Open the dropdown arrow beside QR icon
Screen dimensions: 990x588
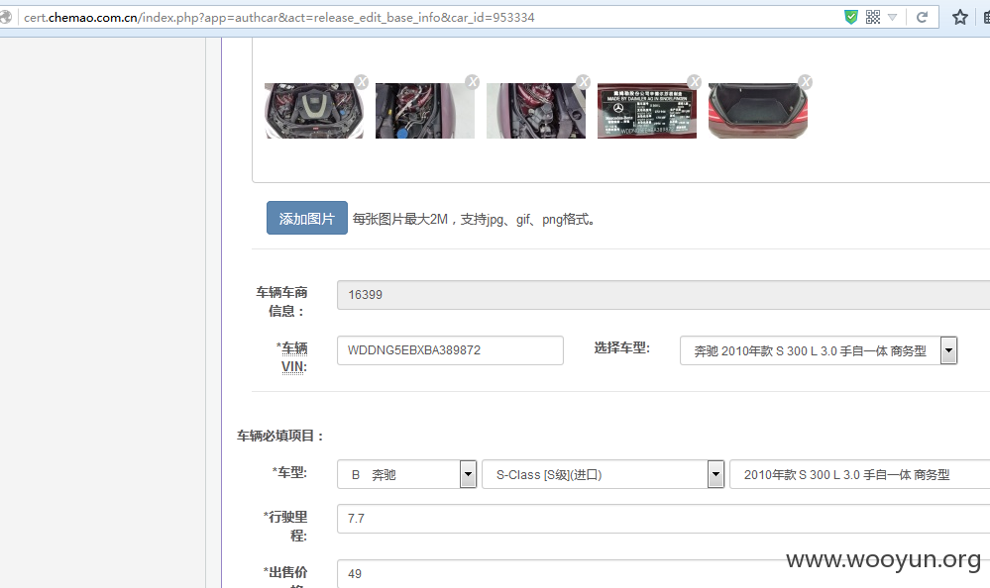[x=892, y=17]
